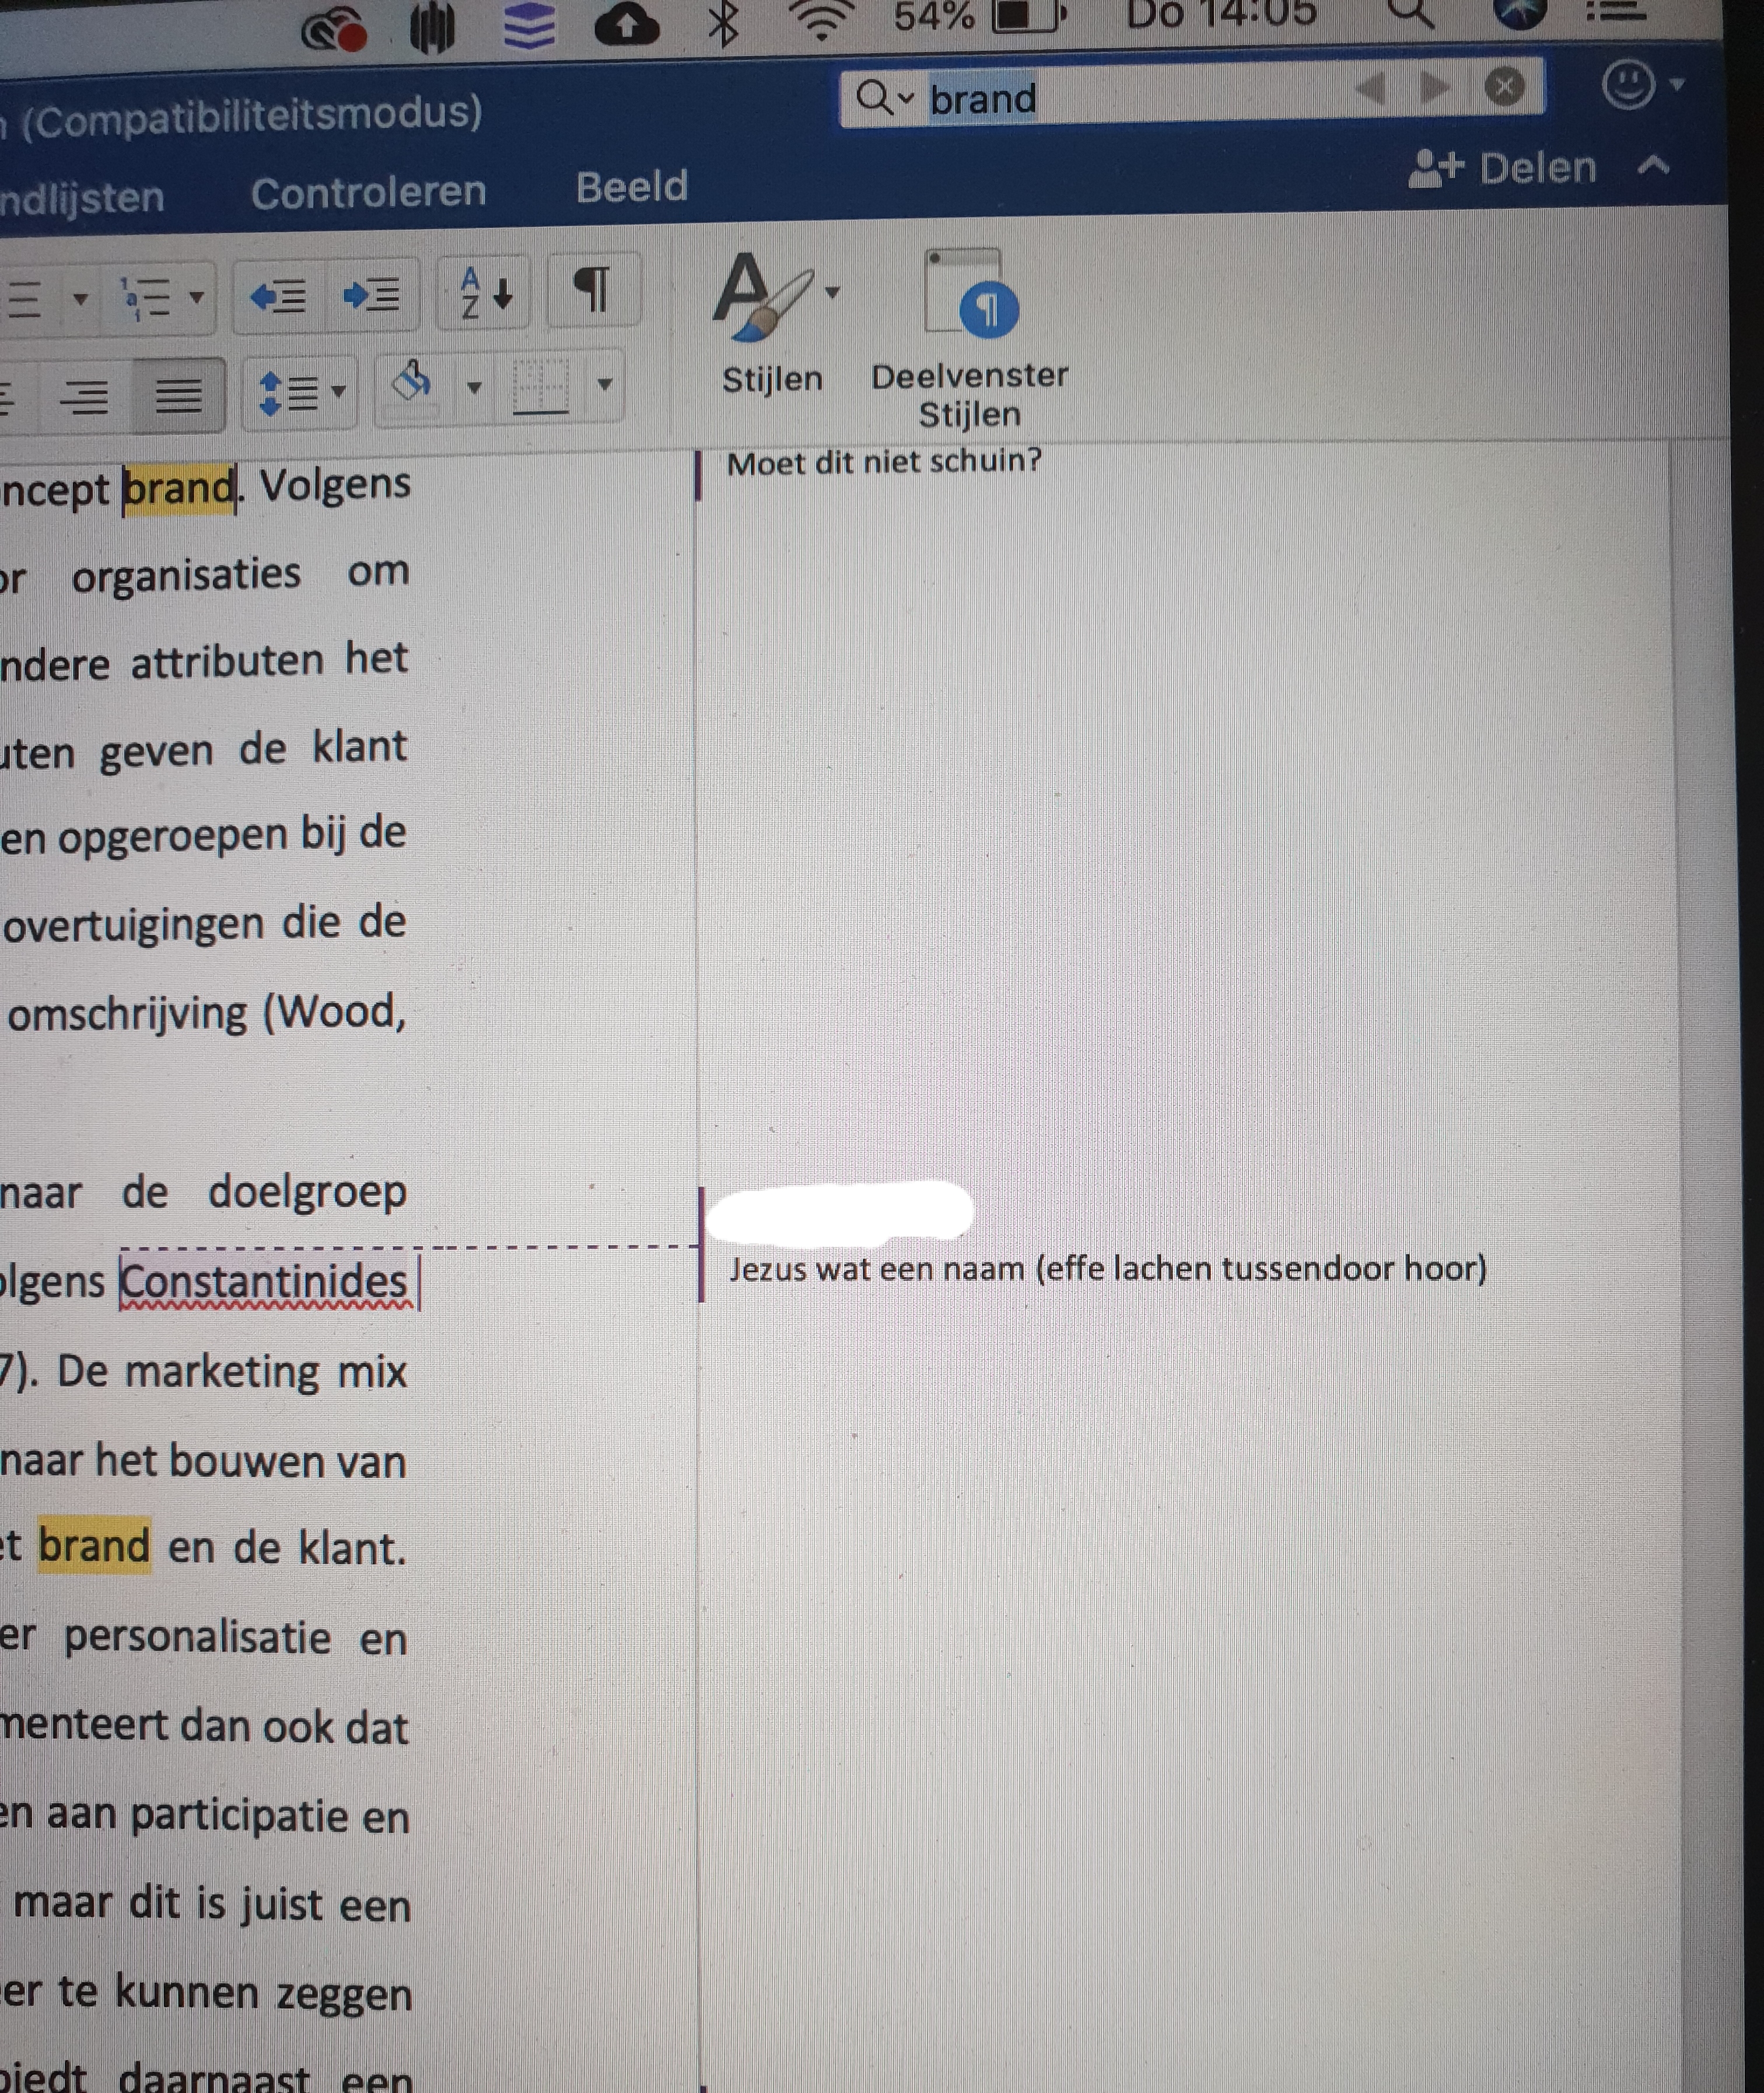Click the smiley feedback icon
The height and width of the screenshot is (2093, 1764).
pos(1627,84)
